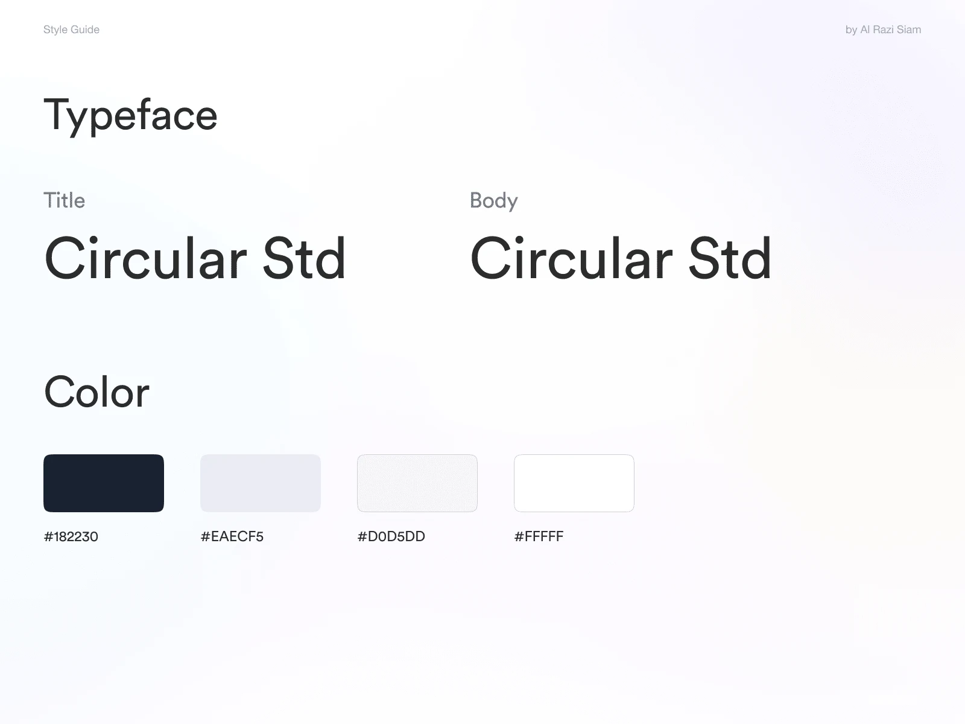Choose the white #FFFFF color swatch
Screen dimensions: 965x724
tap(574, 483)
